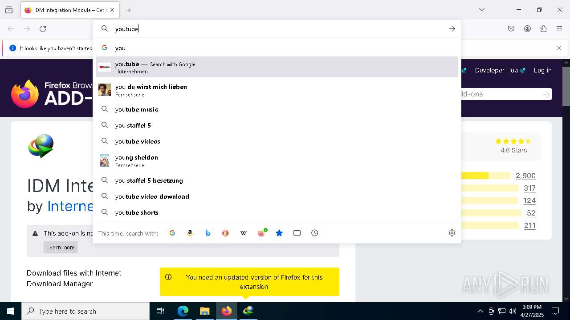Search open tabs using tab icon
This screenshot has width=570, height=320.
(297, 233)
